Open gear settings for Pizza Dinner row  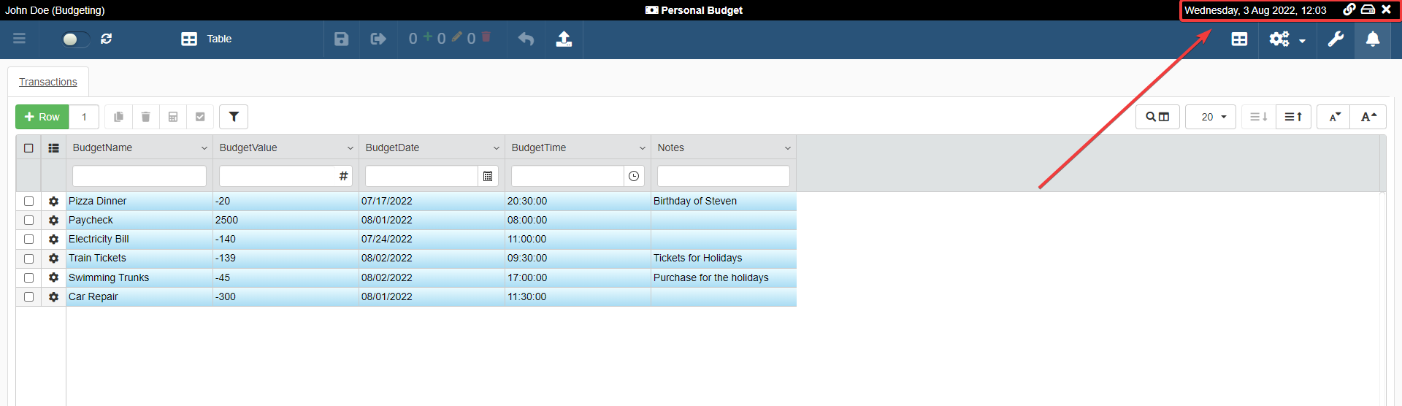53,201
